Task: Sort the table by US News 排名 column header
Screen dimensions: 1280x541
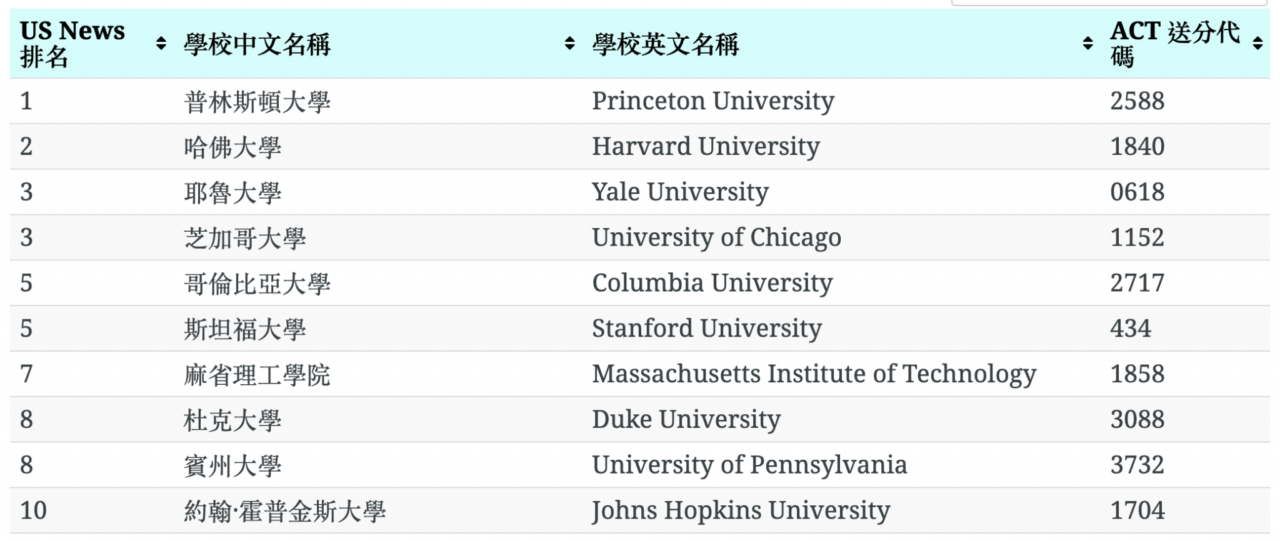Action: 72,42
